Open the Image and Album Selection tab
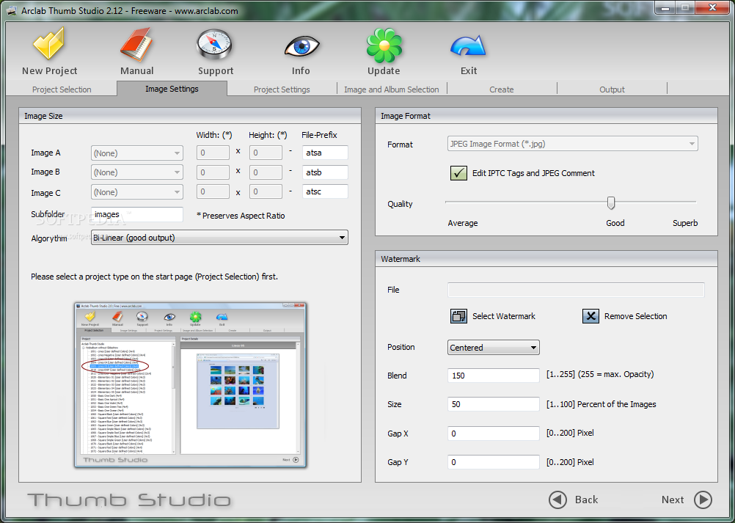The height and width of the screenshot is (523, 735). pyautogui.click(x=392, y=89)
